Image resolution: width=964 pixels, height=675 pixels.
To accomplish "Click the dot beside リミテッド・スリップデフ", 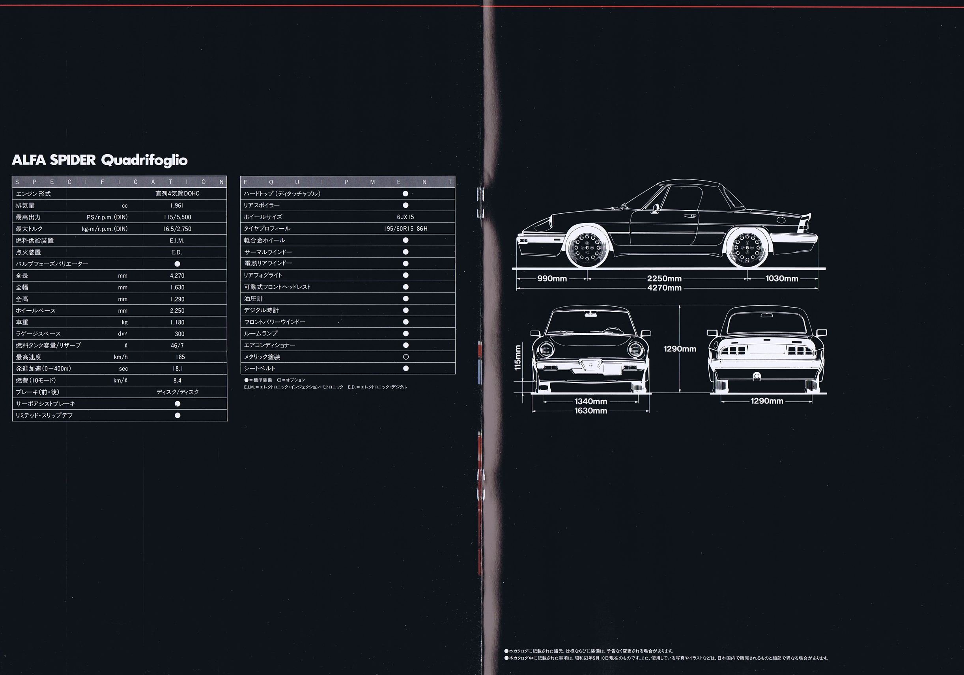I will (x=177, y=415).
